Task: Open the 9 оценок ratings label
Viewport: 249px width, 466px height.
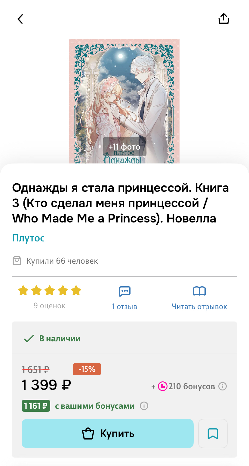Action: tap(50, 306)
